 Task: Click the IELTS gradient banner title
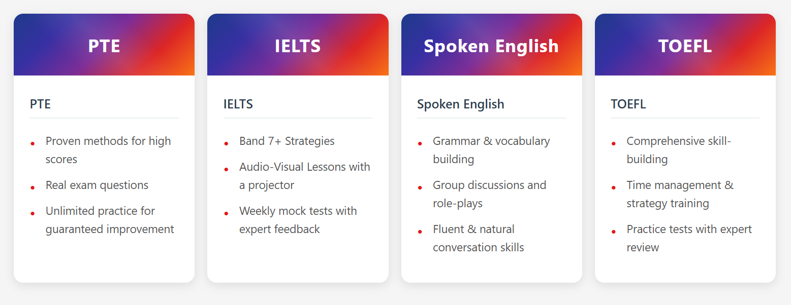(298, 46)
